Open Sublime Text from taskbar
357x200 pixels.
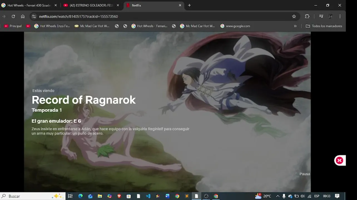click(187, 196)
